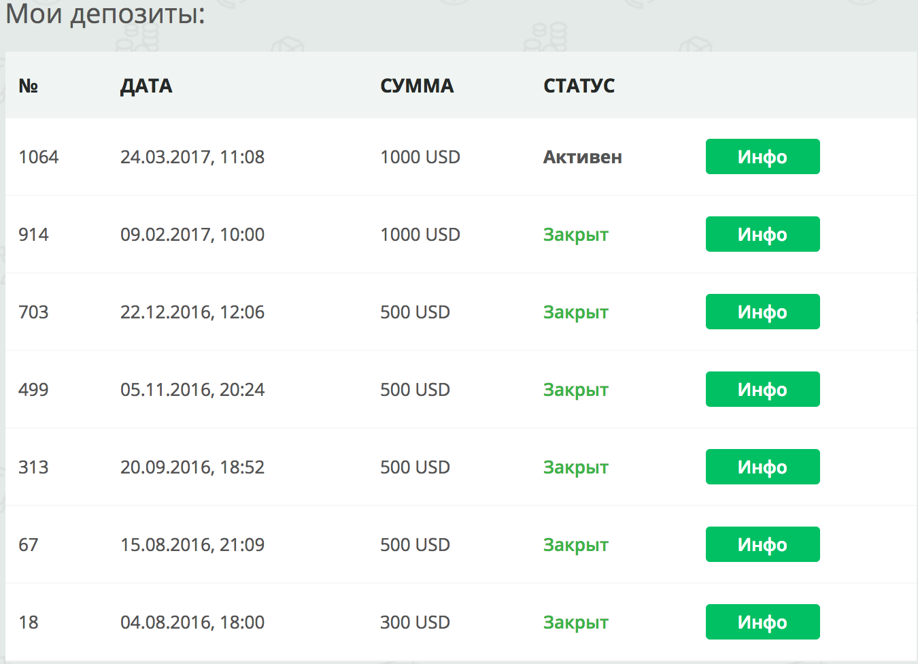The image size is (918, 664).
Task: Open Инфо for deposit 67
Action: pyautogui.click(x=762, y=544)
